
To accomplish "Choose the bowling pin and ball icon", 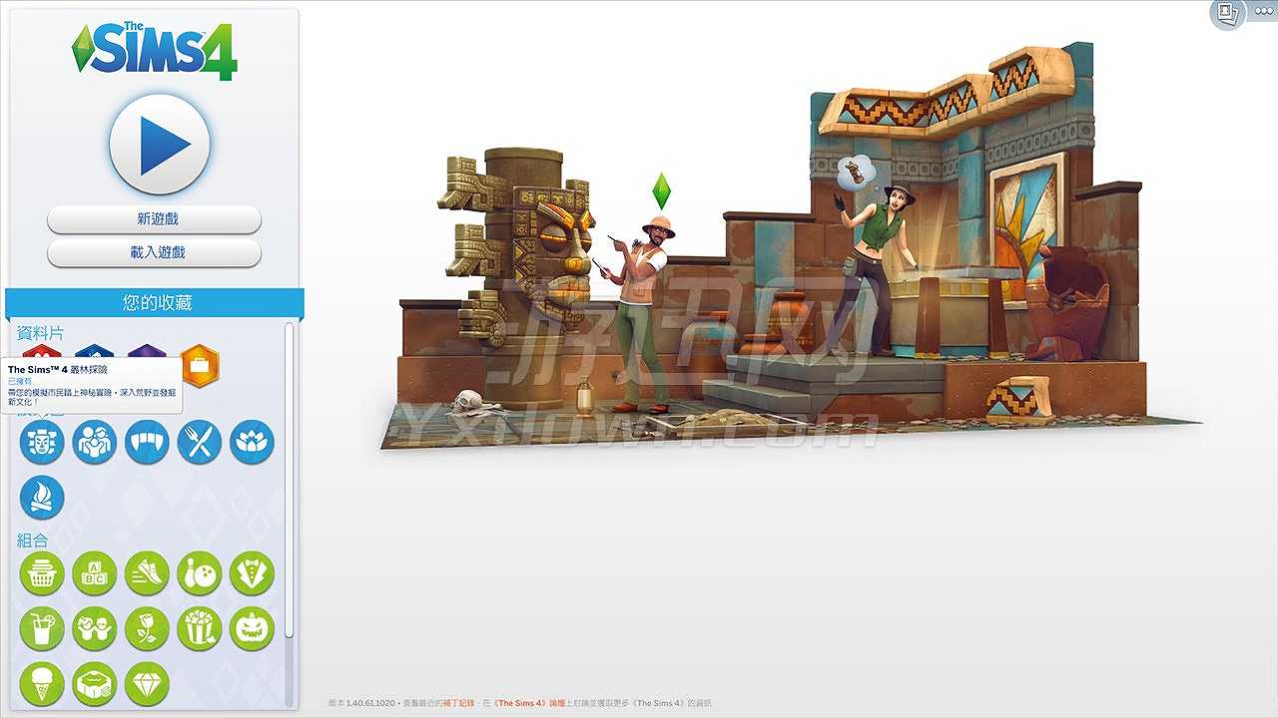I will tap(200, 573).
